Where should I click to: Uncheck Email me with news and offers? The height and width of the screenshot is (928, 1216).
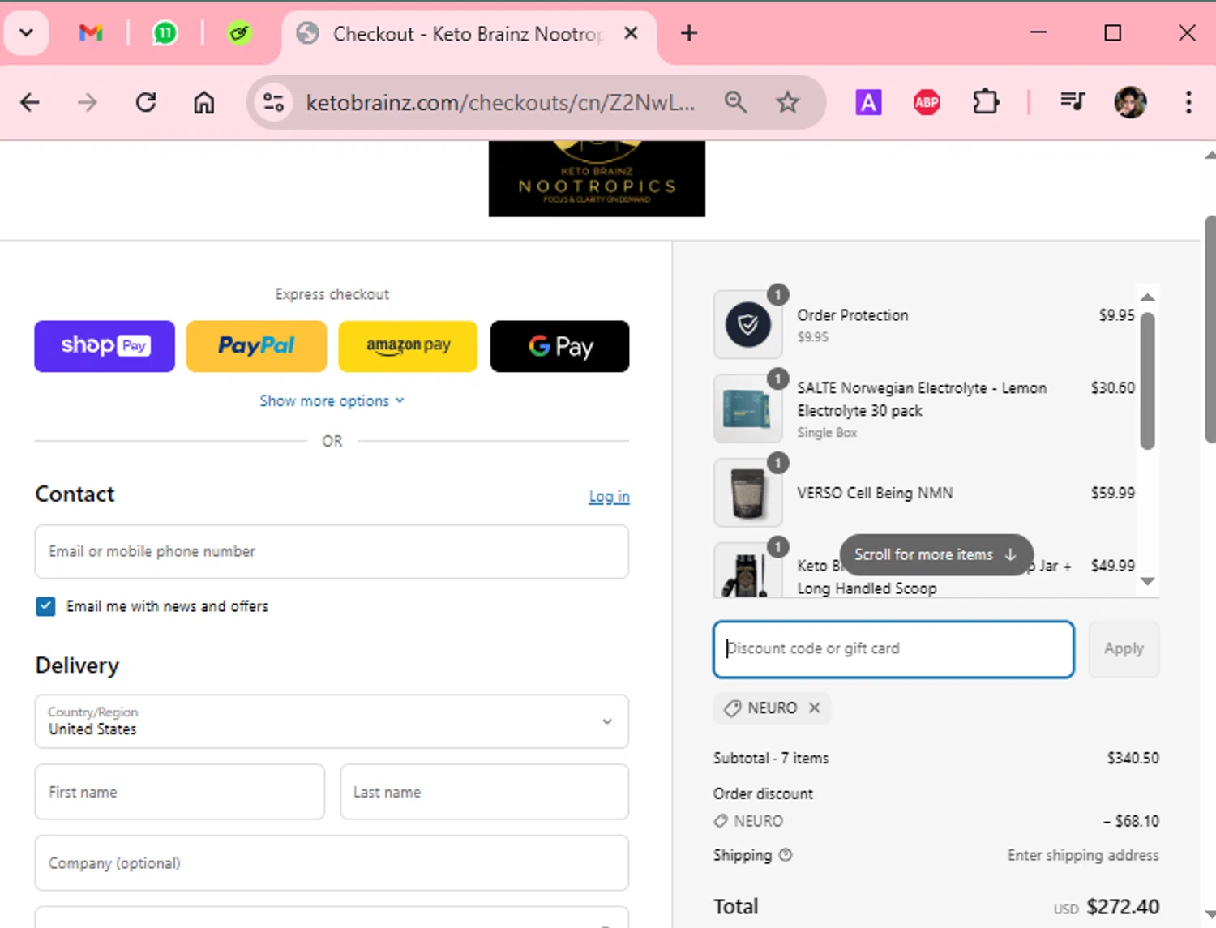pyautogui.click(x=45, y=606)
